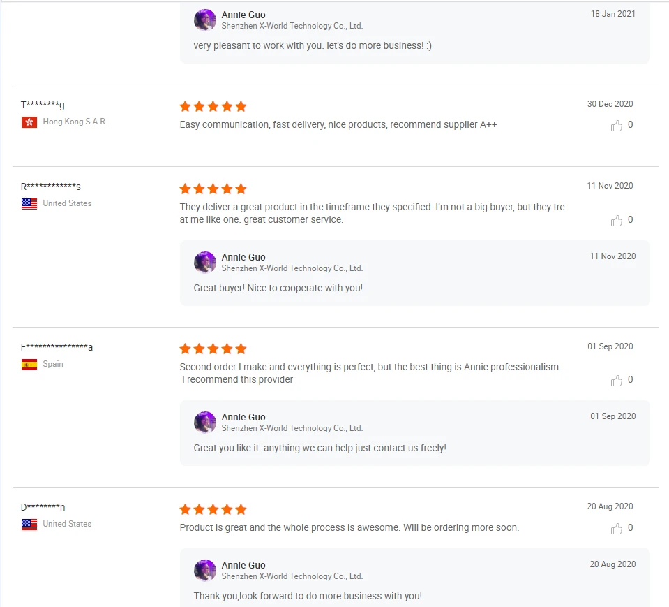Click the five-star rating on the Hong Kong review
The height and width of the screenshot is (607, 669).
point(213,107)
